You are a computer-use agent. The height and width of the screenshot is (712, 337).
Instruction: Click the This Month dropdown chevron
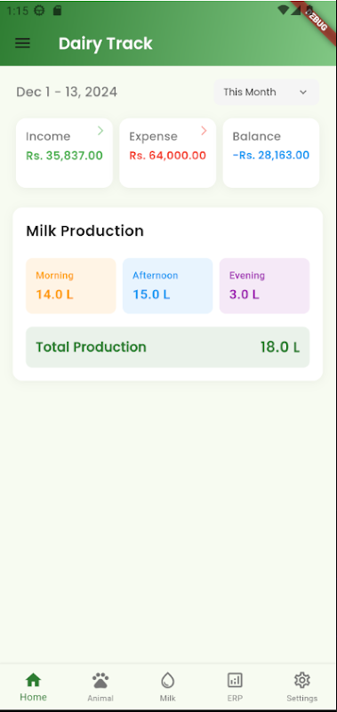[303, 93]
